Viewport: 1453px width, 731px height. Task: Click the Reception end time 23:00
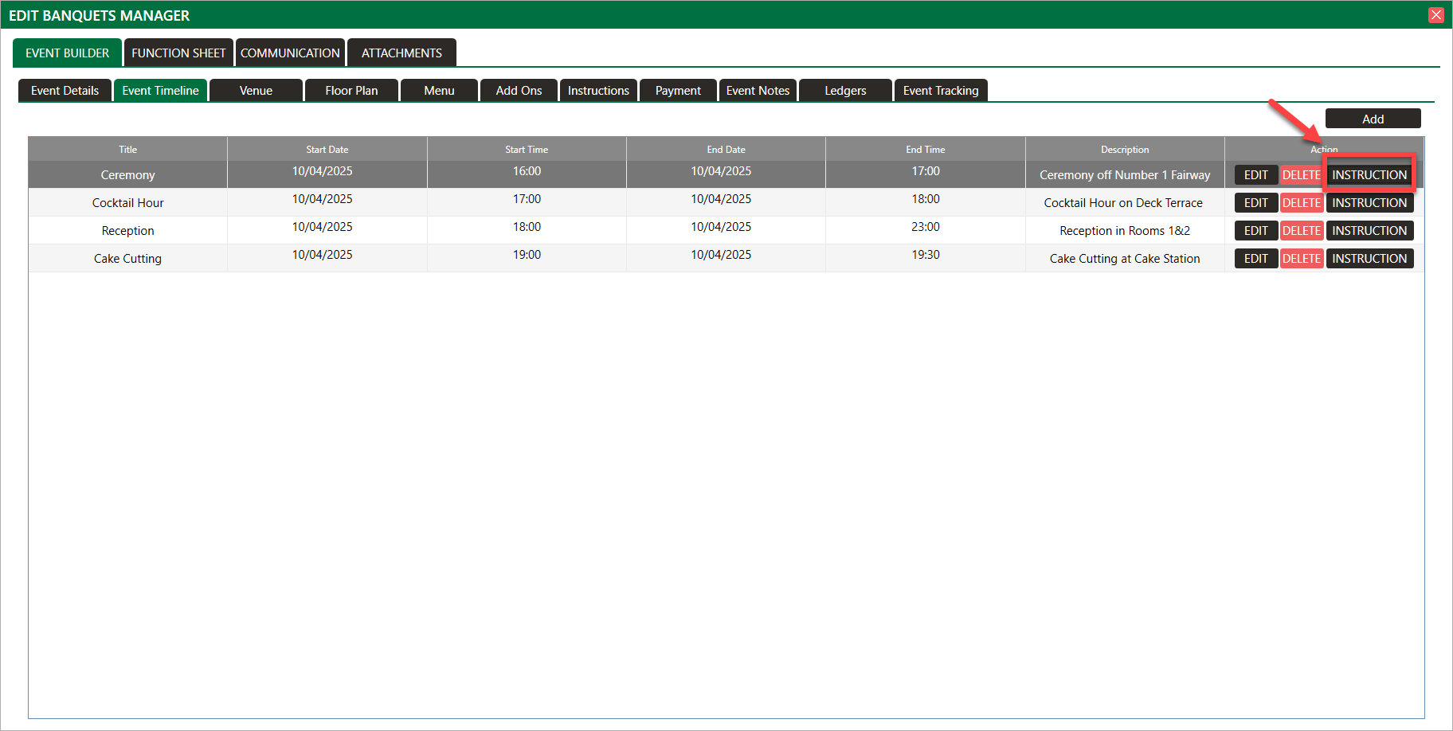click(x=926, y=227)
